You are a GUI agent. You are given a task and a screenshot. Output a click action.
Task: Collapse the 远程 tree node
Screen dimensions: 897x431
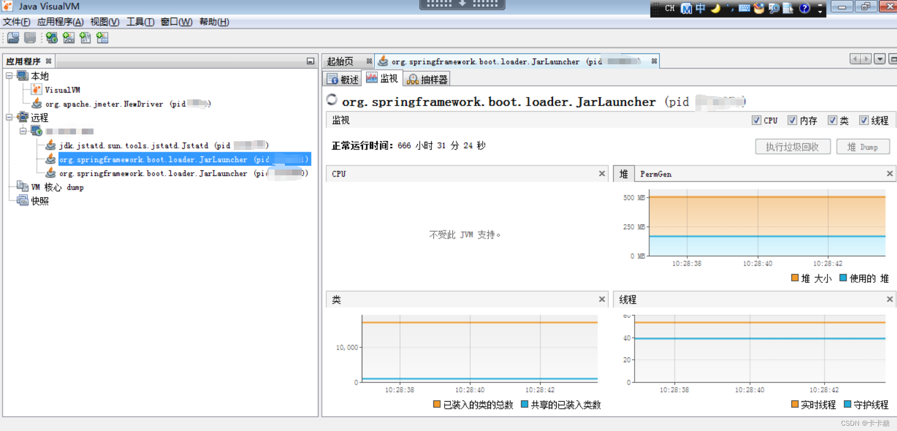[9, 117]
